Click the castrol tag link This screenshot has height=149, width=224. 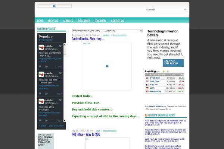click(106, 35)
